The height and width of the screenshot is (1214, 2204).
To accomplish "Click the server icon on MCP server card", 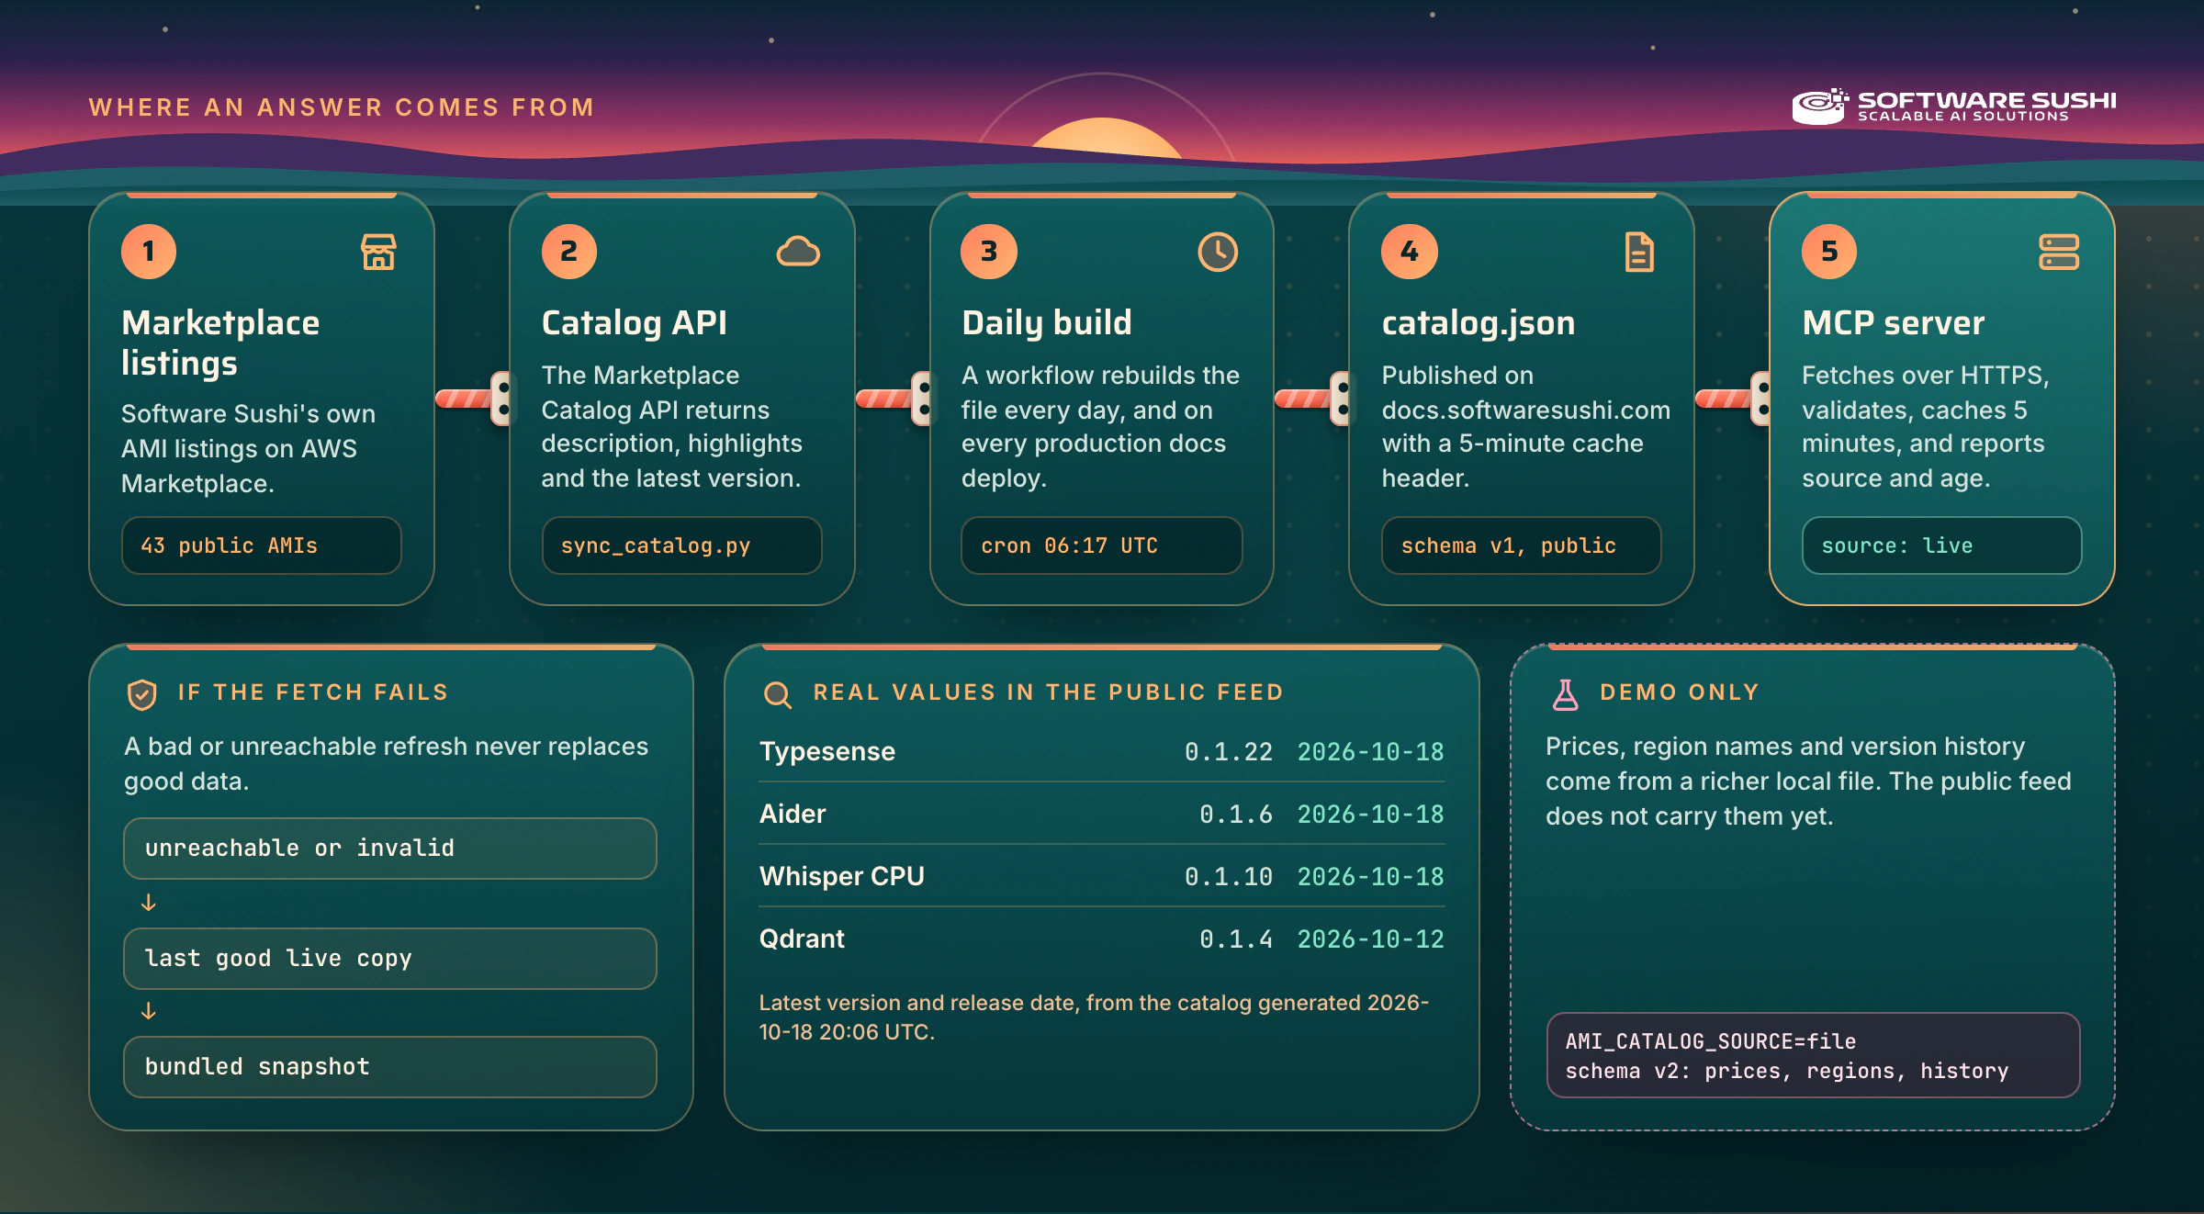I will 2059,252.
